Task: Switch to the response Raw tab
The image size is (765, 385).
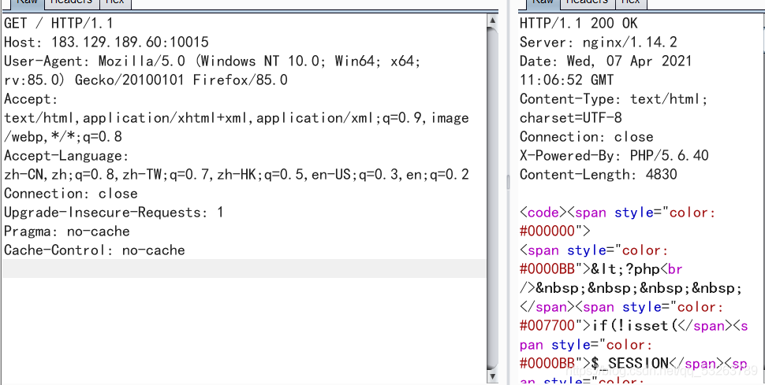Action: pyautogui.click(x=543, y=2)
